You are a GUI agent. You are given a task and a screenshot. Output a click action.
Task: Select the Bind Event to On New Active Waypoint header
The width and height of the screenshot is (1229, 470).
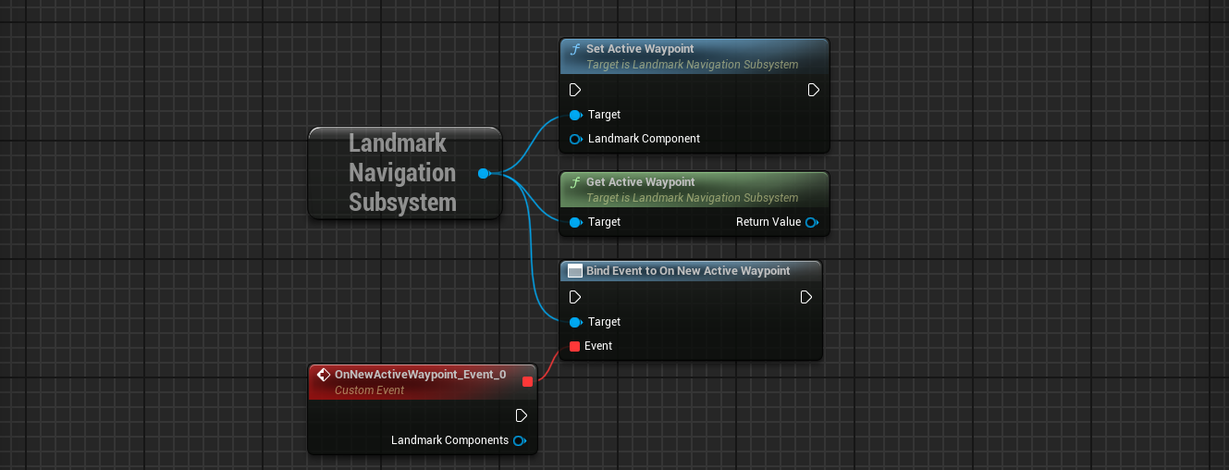pos(691,271)
